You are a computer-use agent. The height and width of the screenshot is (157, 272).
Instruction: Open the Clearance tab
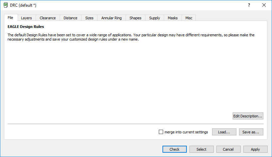[48, 18]
